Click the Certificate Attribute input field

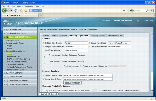pyautogui.click(x=76, y=50)
